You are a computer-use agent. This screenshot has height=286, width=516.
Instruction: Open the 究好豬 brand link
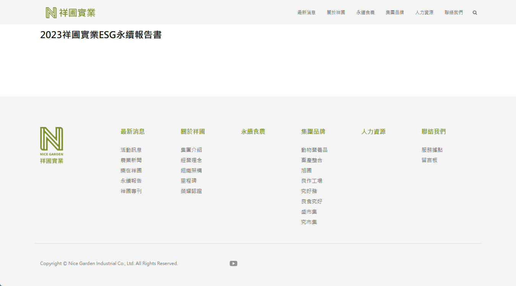point(309,191)
